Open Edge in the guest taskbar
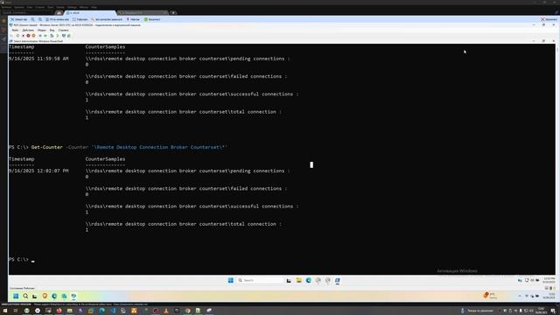The width and height of the screenshot is (560, 315). pyautogui.click(x=308, y=280)
